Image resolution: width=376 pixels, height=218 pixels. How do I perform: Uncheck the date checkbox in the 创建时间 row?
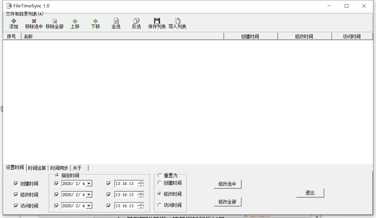click(x=57, y=184)
